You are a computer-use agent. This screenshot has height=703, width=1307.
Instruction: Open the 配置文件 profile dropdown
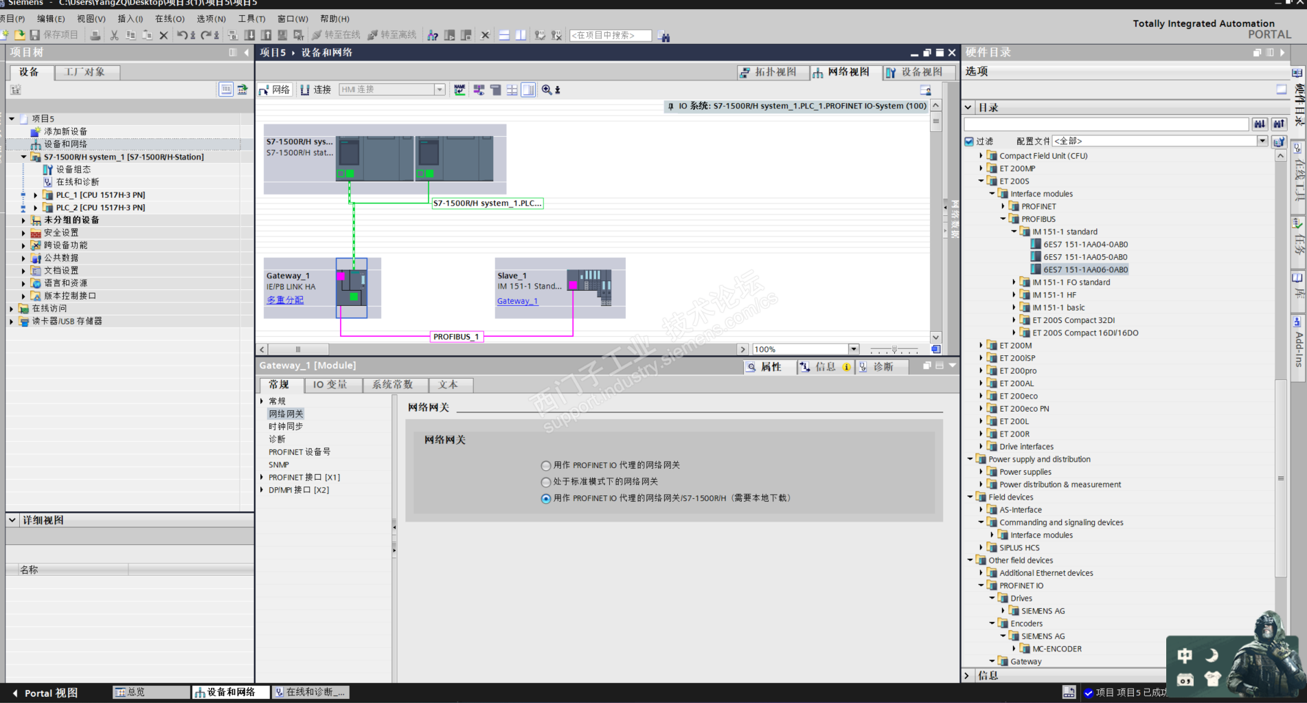1262,141
